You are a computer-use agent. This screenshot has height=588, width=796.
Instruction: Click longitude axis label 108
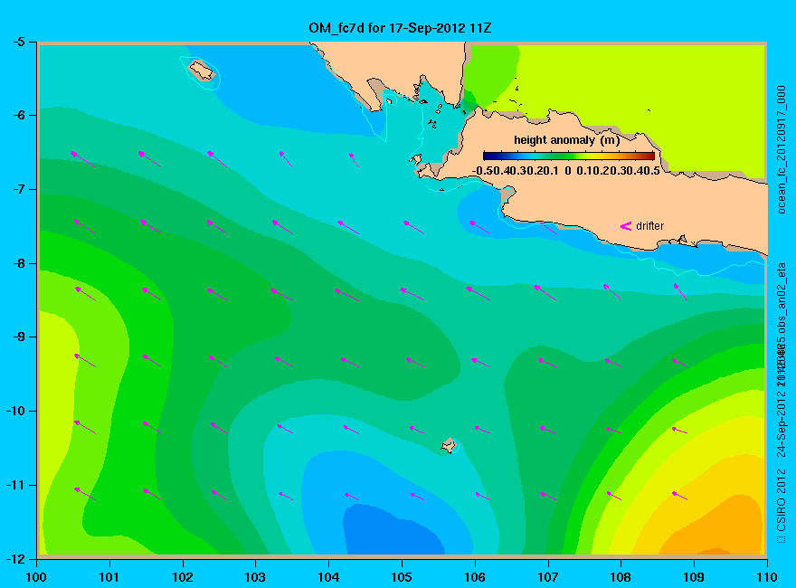pos(621,577)
